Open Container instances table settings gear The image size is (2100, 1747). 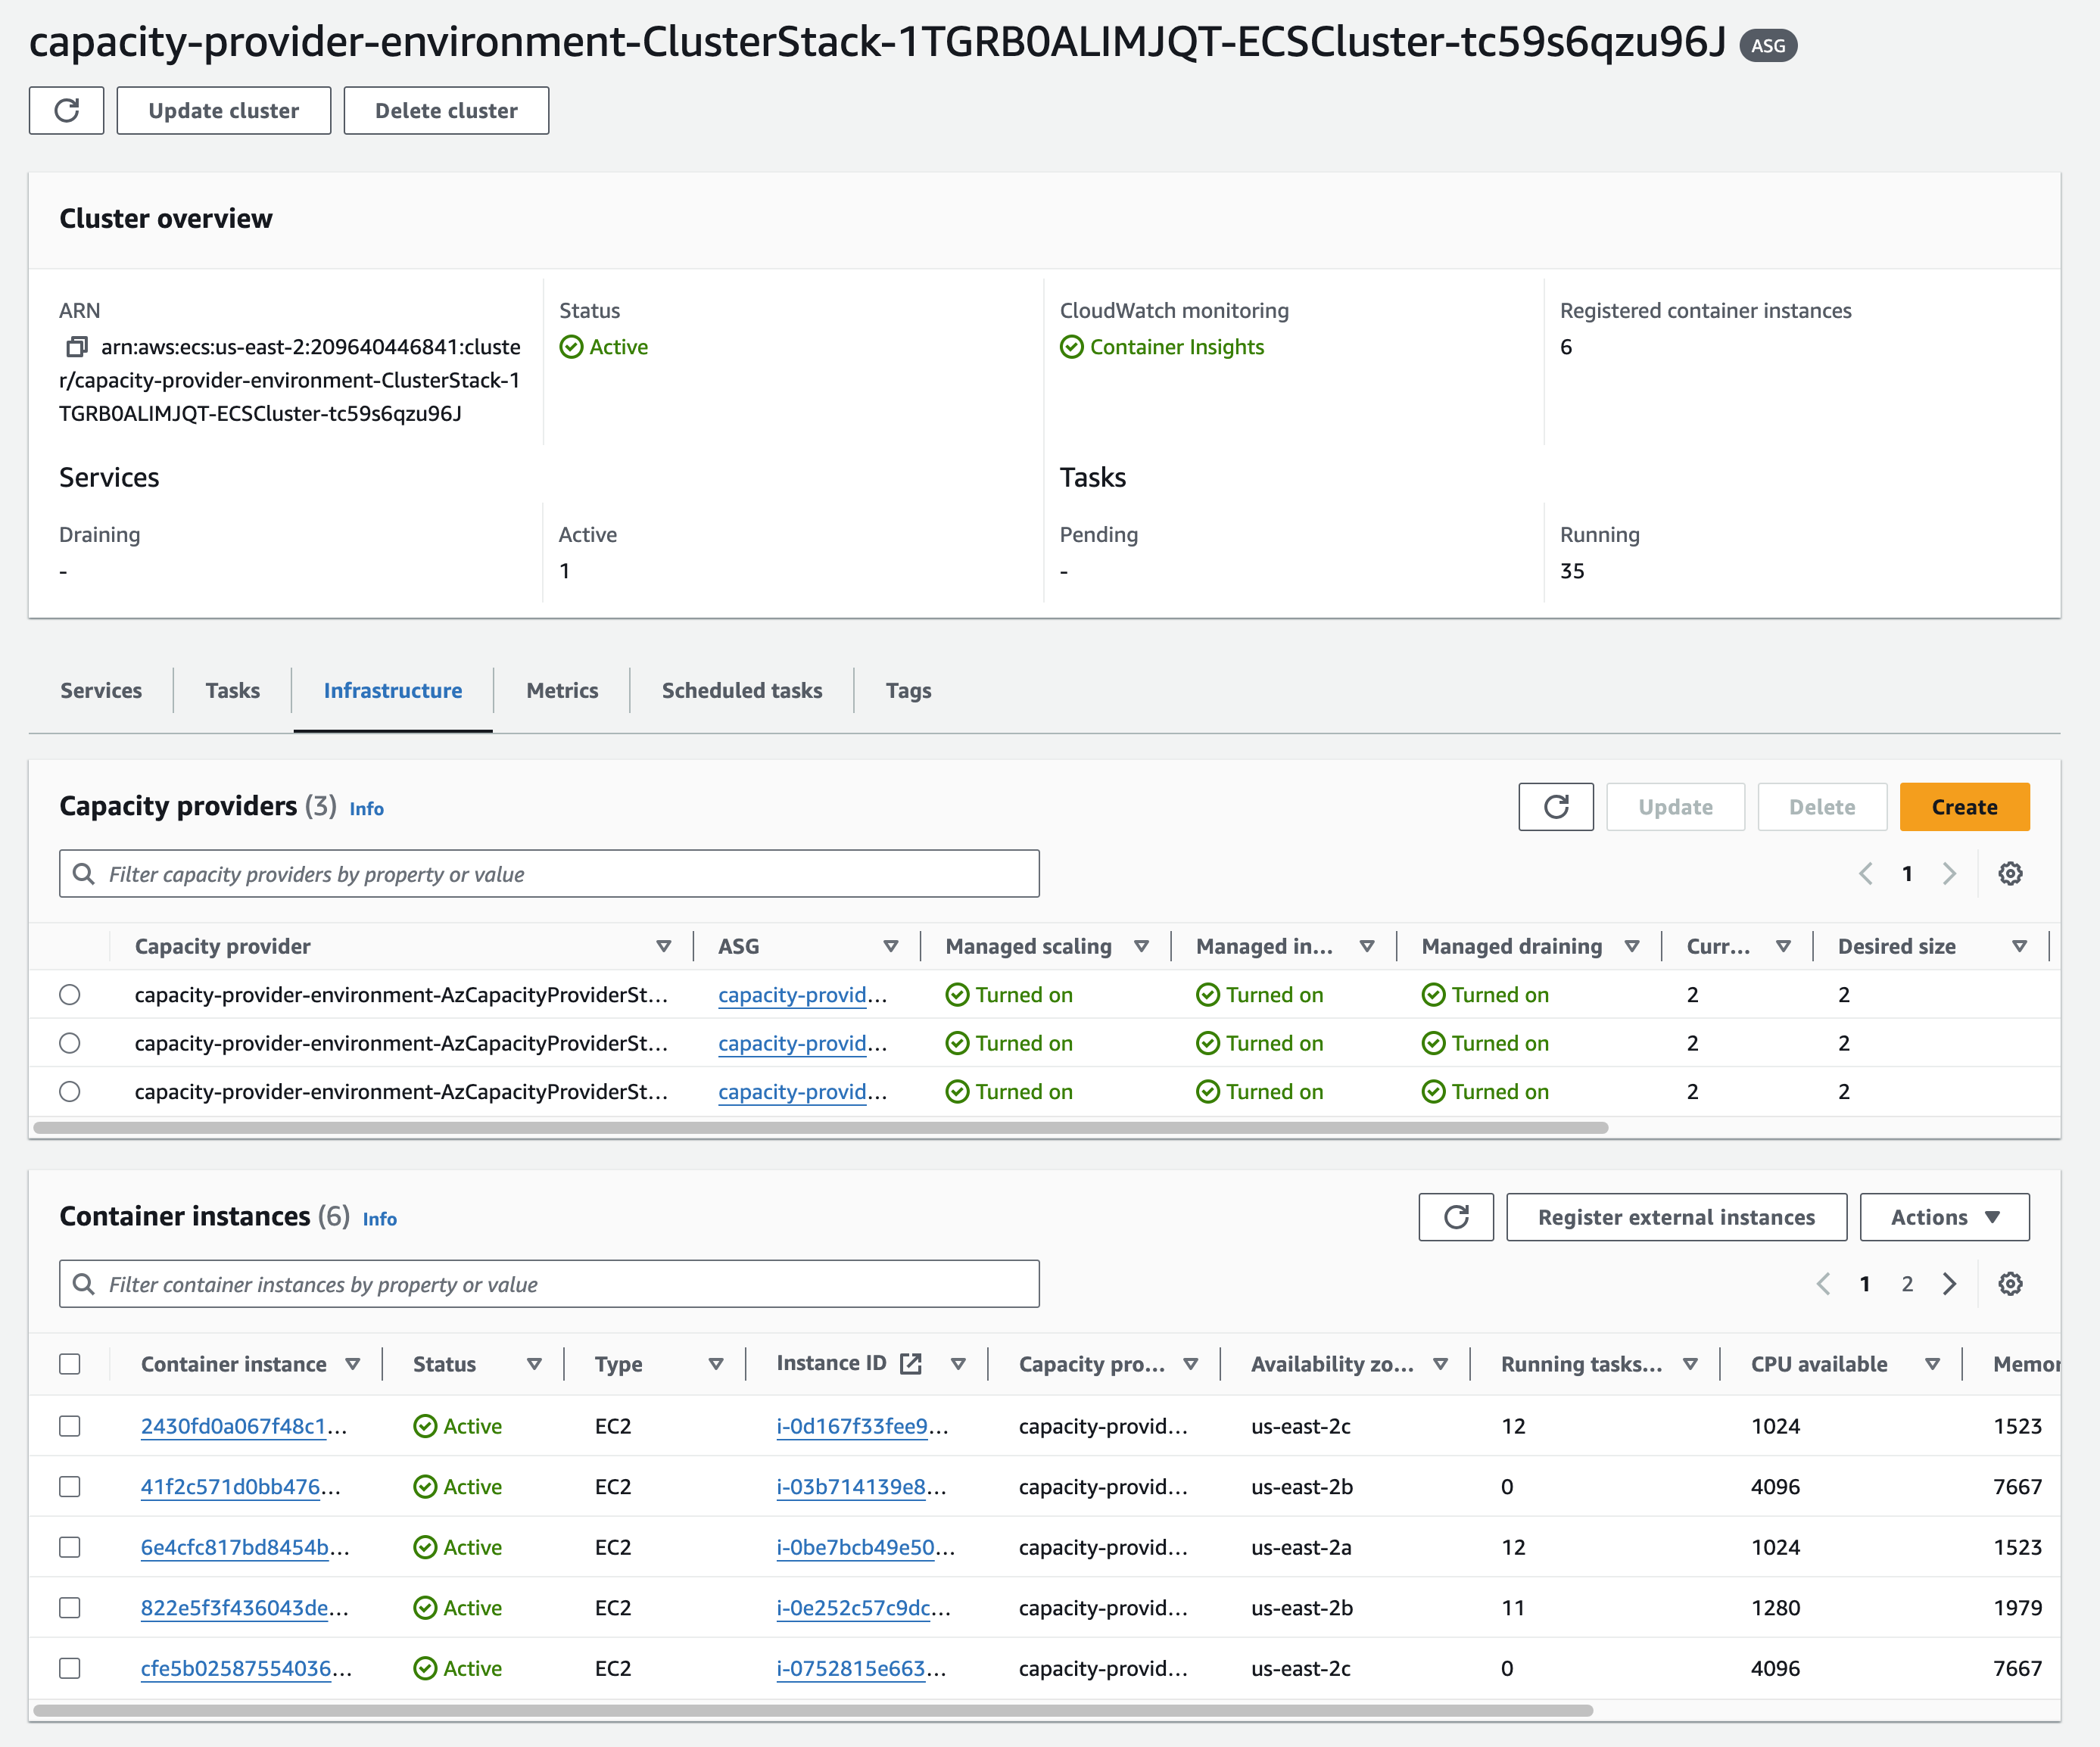click(x=2010, y=1284)
